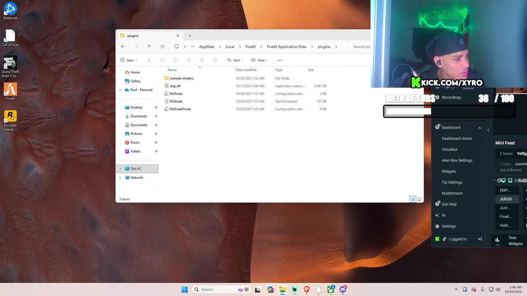The width and height of the screenshot is (527, 296).
Task: Click AppData in the breadcrumb path
Action: [x=207, y=46]
